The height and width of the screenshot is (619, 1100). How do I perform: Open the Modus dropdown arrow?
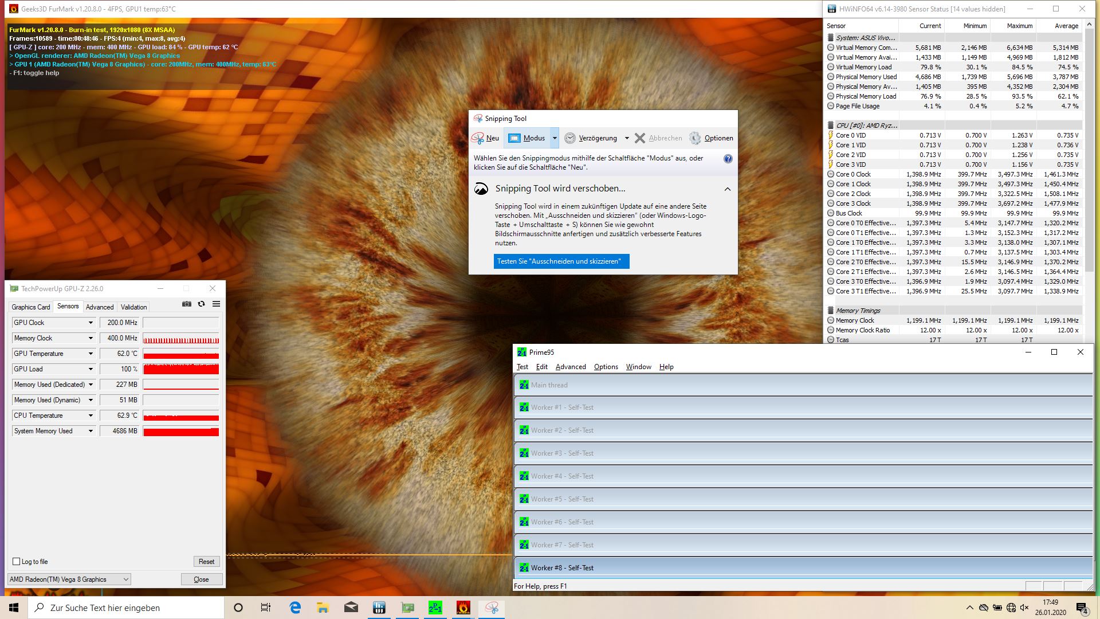555,138
